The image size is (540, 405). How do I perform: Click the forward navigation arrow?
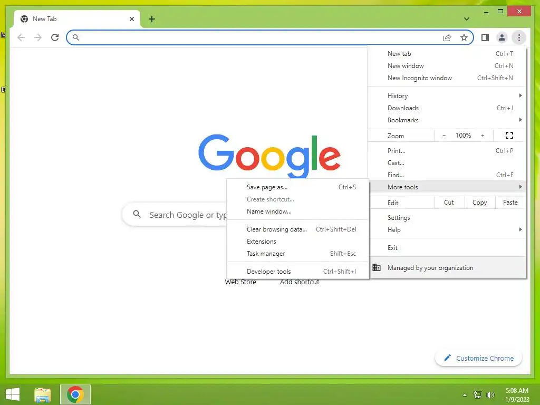pos(38,37)
